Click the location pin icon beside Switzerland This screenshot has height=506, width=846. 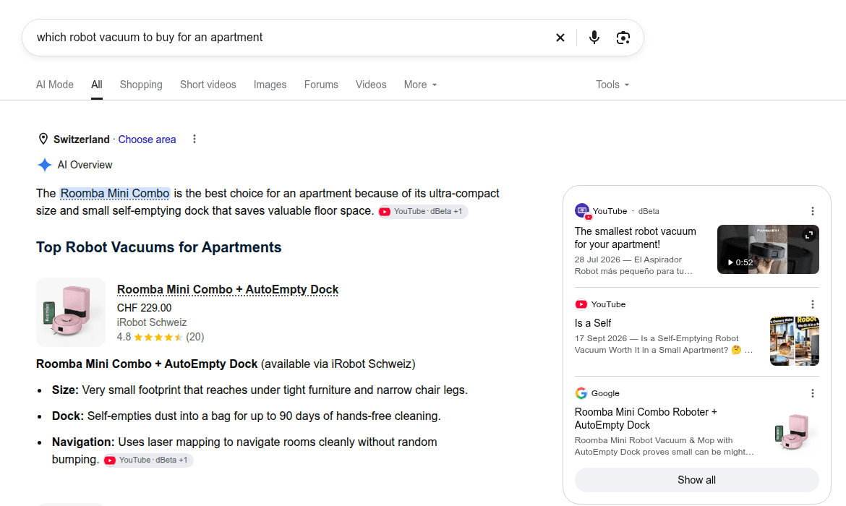(43, 140)
